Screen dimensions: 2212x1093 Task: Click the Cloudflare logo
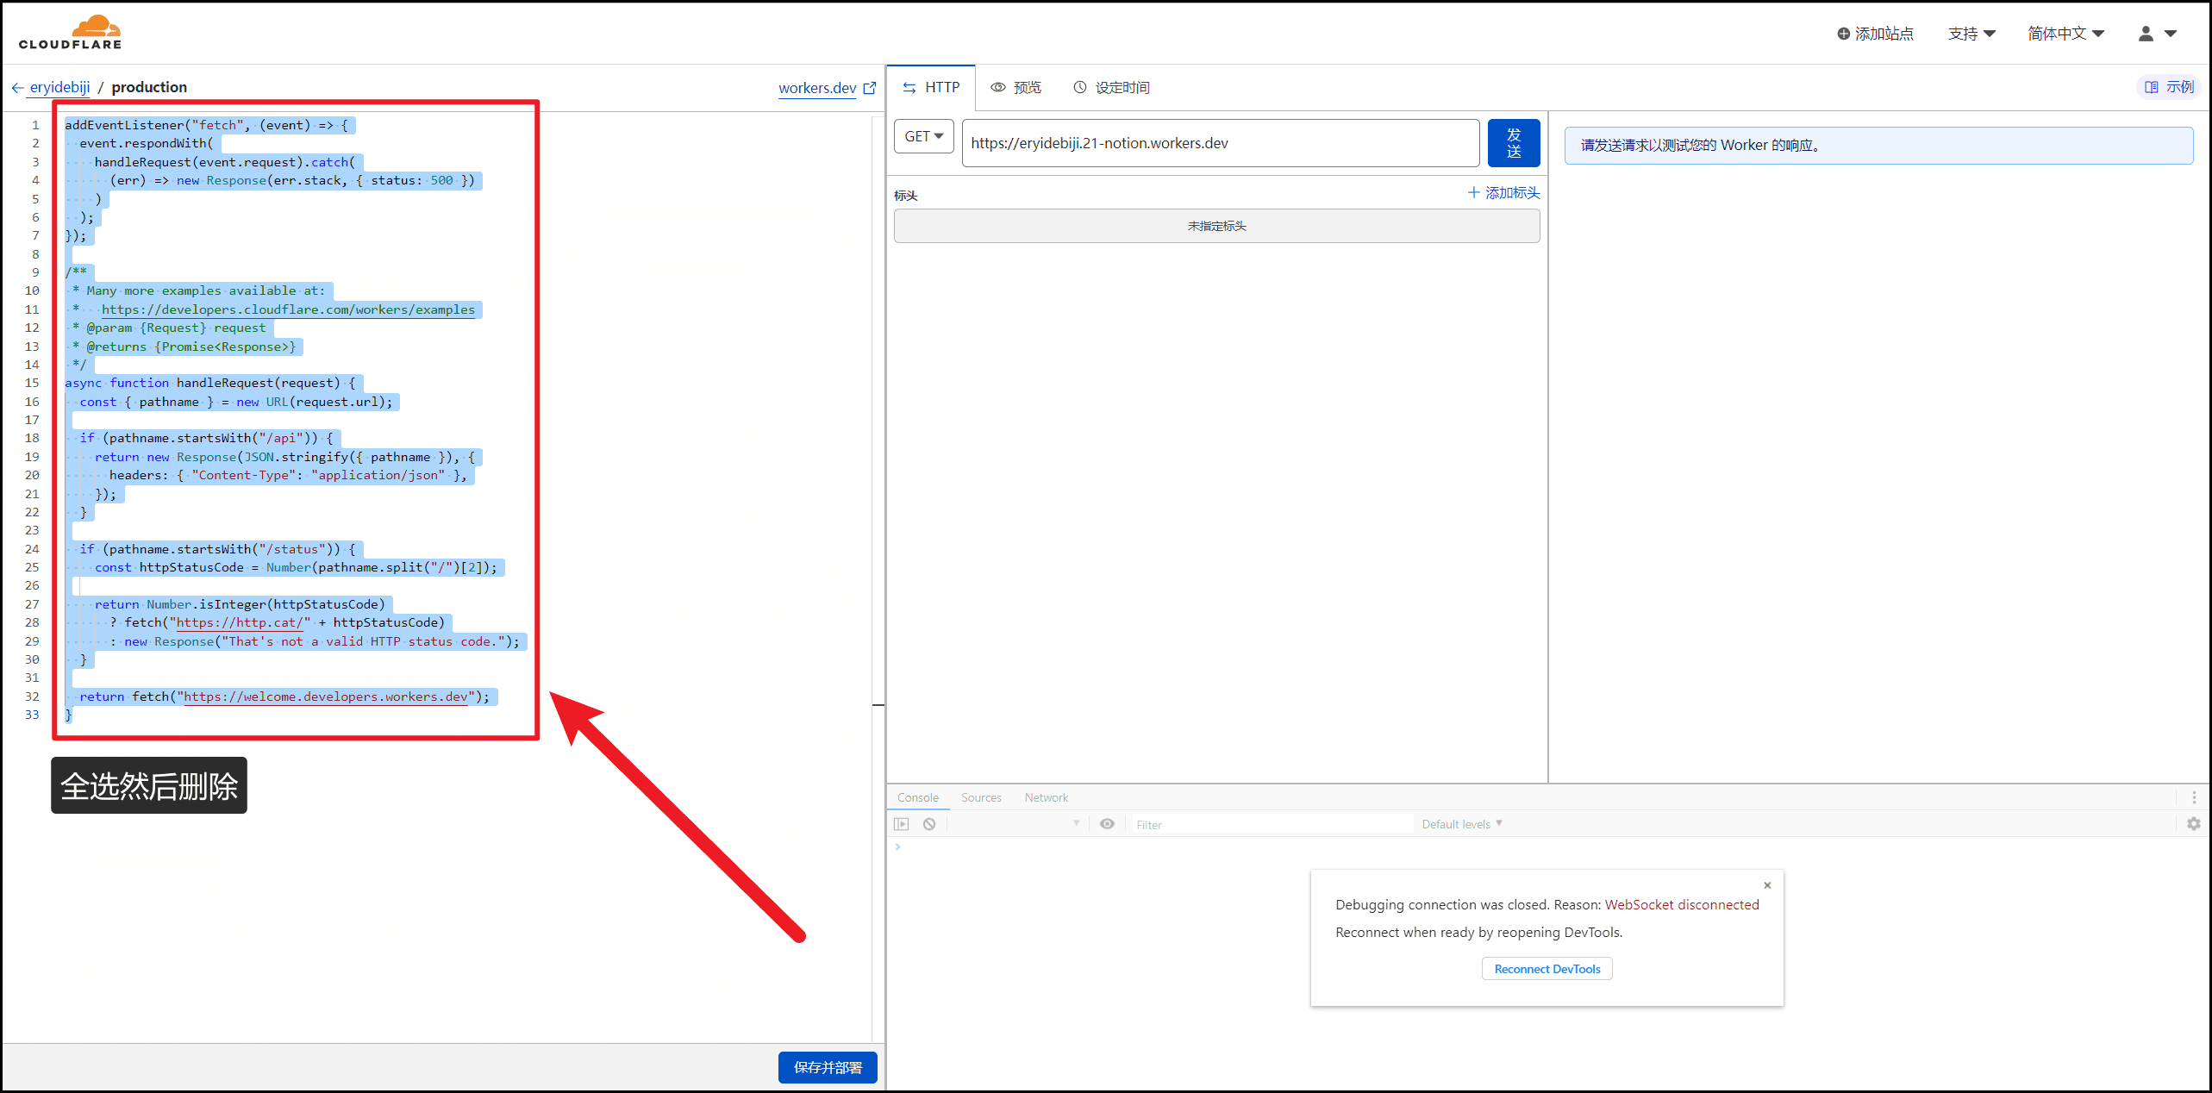(x=70, y=32)
